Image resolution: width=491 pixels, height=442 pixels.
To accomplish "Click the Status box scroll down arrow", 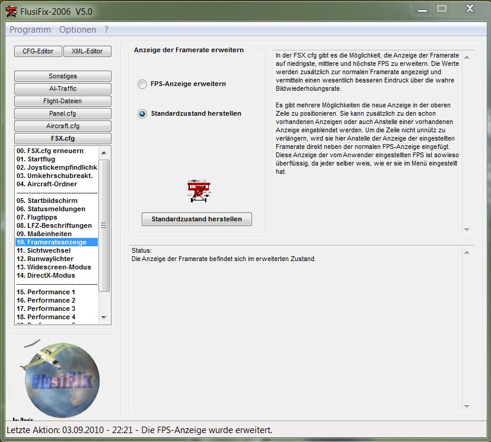I will pos(467,406).
